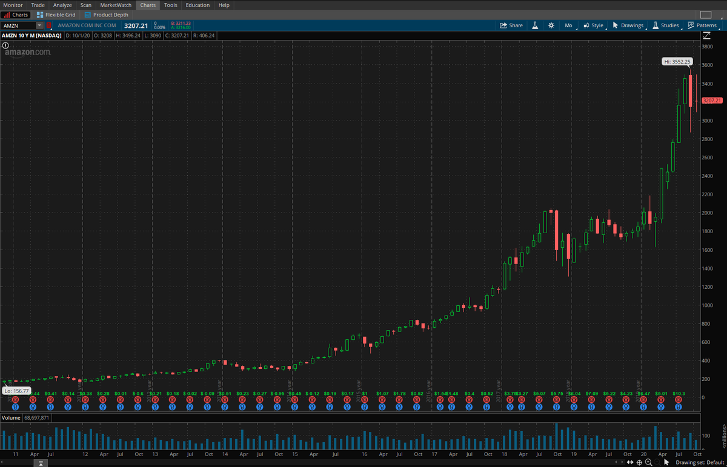Screen dimensions: 727x467
Task: Click the bid price B: 3211.23
Action: point(181,23)
